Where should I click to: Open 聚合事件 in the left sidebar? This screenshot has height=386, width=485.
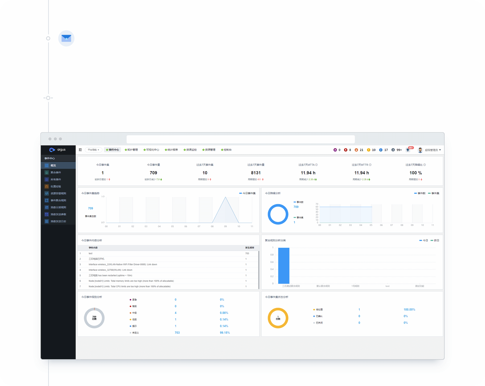tap(56, 172)
